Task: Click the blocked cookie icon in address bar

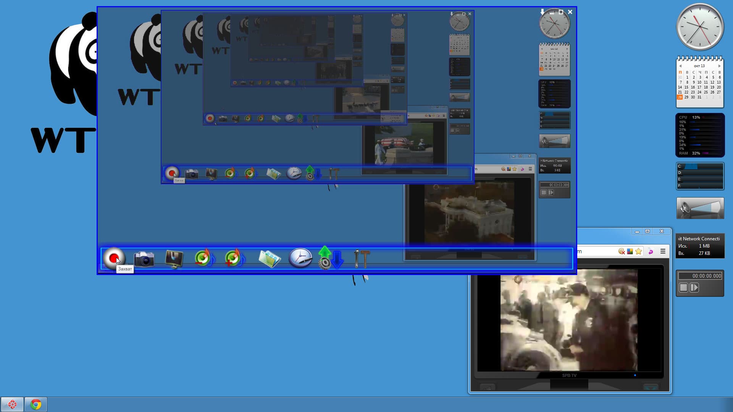Action: 622,251
